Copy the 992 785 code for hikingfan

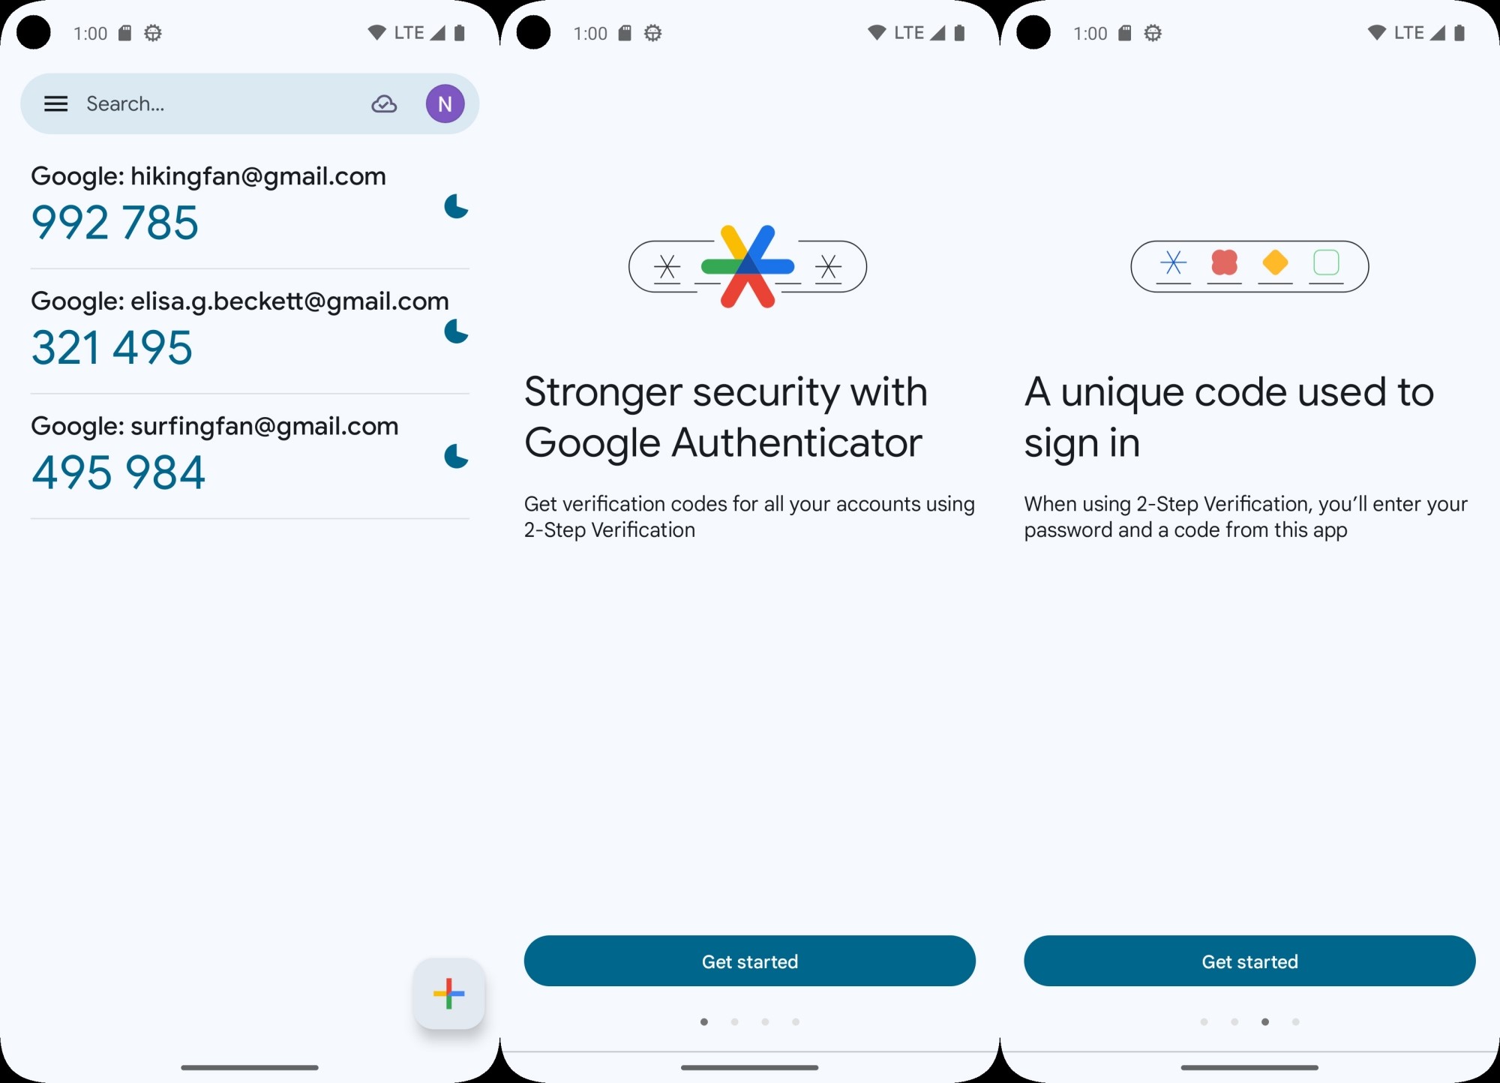pos(115,223)
